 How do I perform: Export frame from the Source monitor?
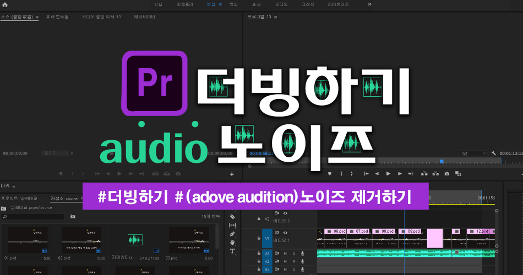[x=178, y=174]
